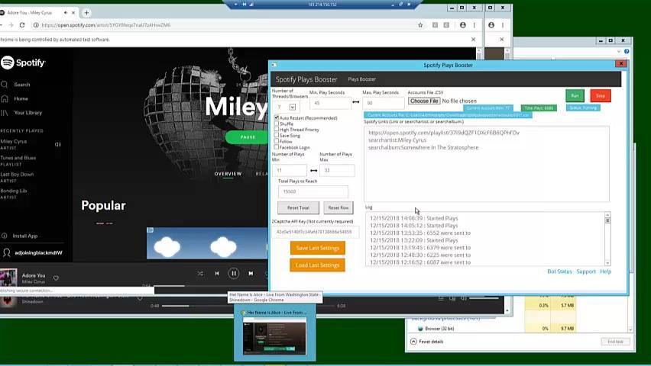Click the Chrome taskbar preview thumbnail
The image size is (651, 366).
[x=275, y=335]
